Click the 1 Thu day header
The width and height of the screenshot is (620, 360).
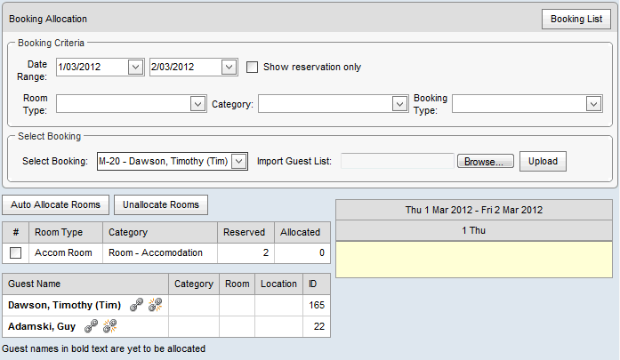[x=474, y=230]
